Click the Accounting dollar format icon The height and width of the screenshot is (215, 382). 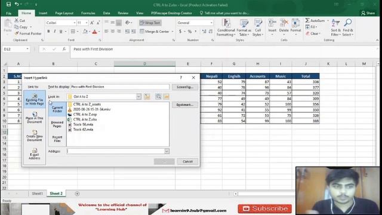point(180,32)
